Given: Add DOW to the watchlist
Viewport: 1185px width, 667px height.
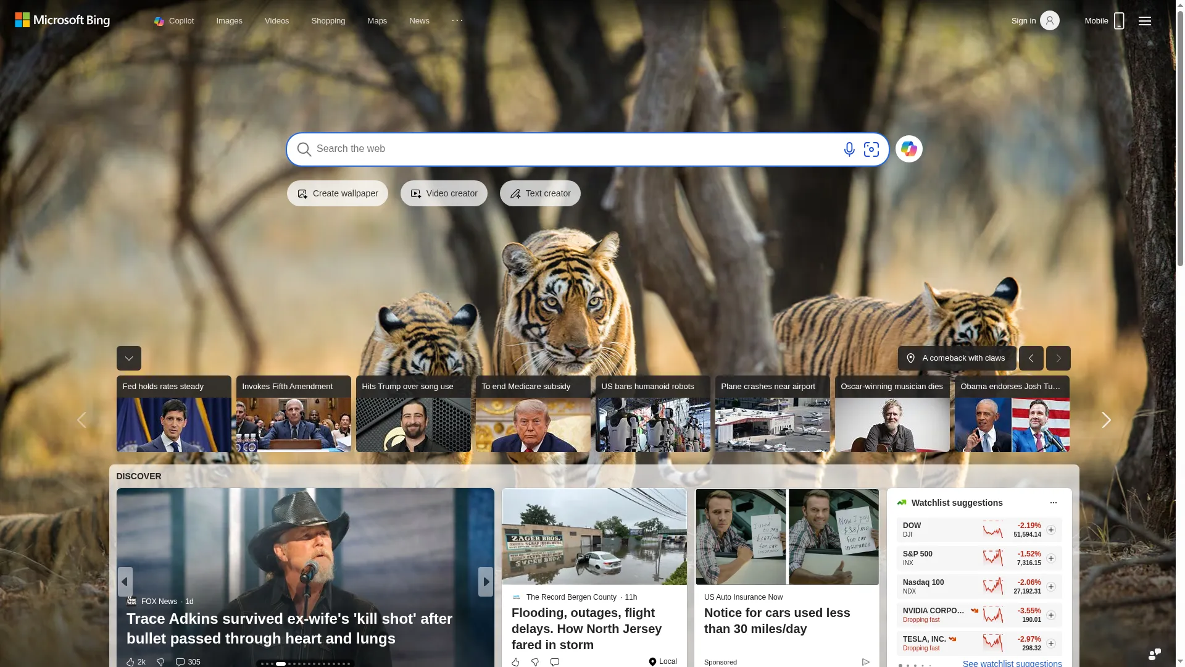Looking at the screenshot, I should click(x=1051, y=530).
